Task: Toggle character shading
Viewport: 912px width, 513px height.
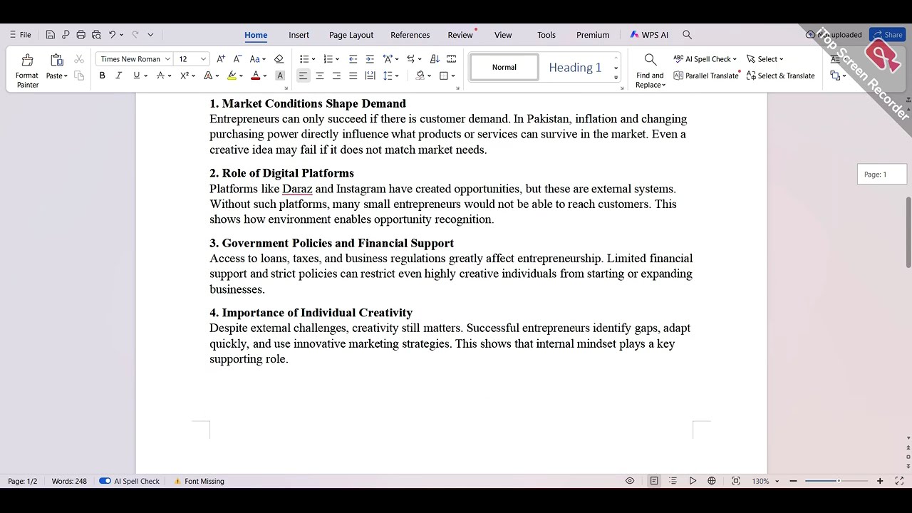Action: point(280,76)
